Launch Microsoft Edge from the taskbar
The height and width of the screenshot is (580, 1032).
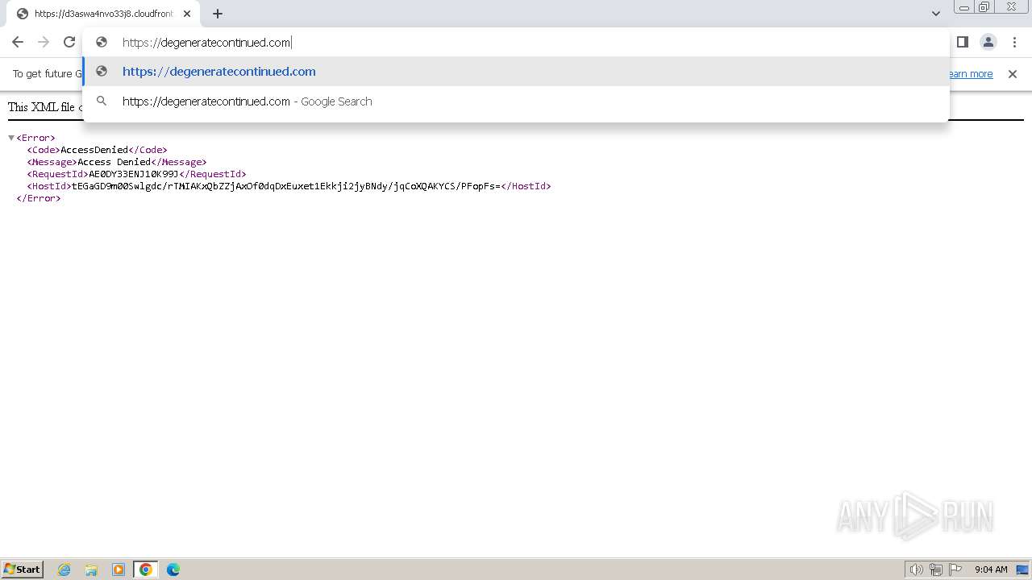(173, 570)
